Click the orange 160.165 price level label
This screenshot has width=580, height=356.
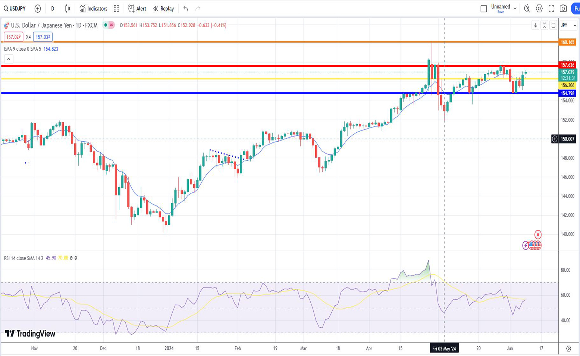[x=567, y=42]
